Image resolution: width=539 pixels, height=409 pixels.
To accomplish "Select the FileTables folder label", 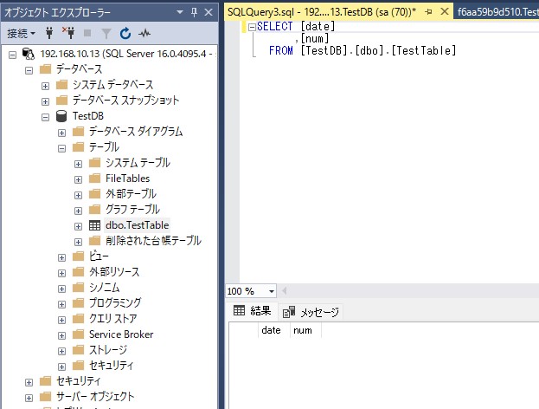I will click(x=127, y=179).
